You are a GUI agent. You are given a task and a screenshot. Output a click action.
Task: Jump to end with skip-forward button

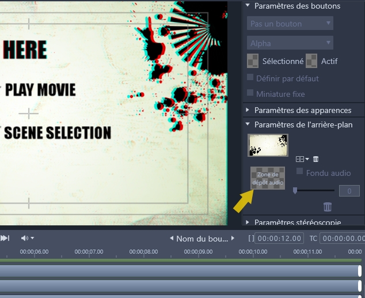coord(5,238)
